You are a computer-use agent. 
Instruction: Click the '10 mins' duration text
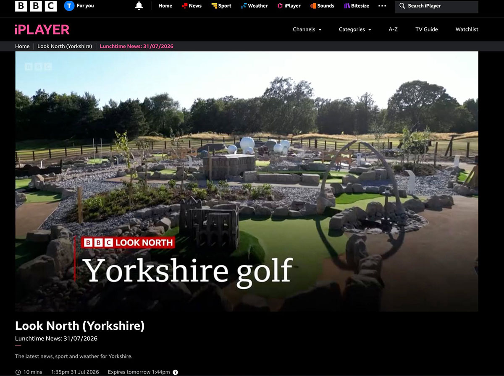[33, 372]
